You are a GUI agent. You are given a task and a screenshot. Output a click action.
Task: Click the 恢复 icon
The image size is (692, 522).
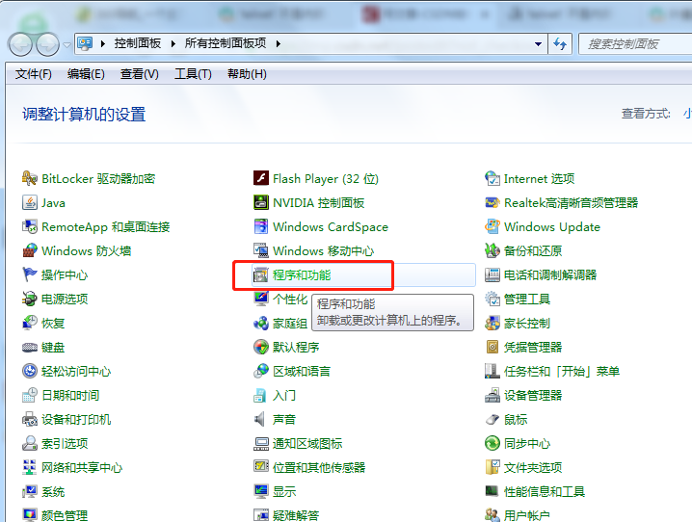point(30,323)
